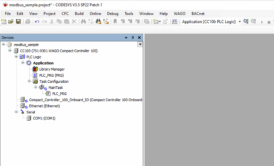Open Find with first binoculars icon
The image size is (274, 166).
tap(83, 21)
